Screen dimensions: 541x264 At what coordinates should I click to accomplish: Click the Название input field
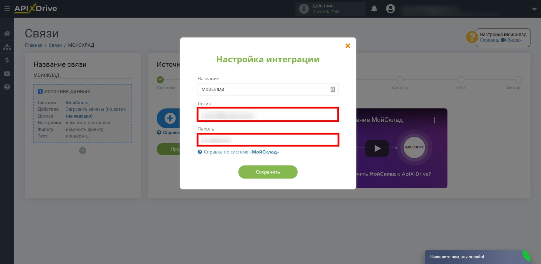point(268,89)
